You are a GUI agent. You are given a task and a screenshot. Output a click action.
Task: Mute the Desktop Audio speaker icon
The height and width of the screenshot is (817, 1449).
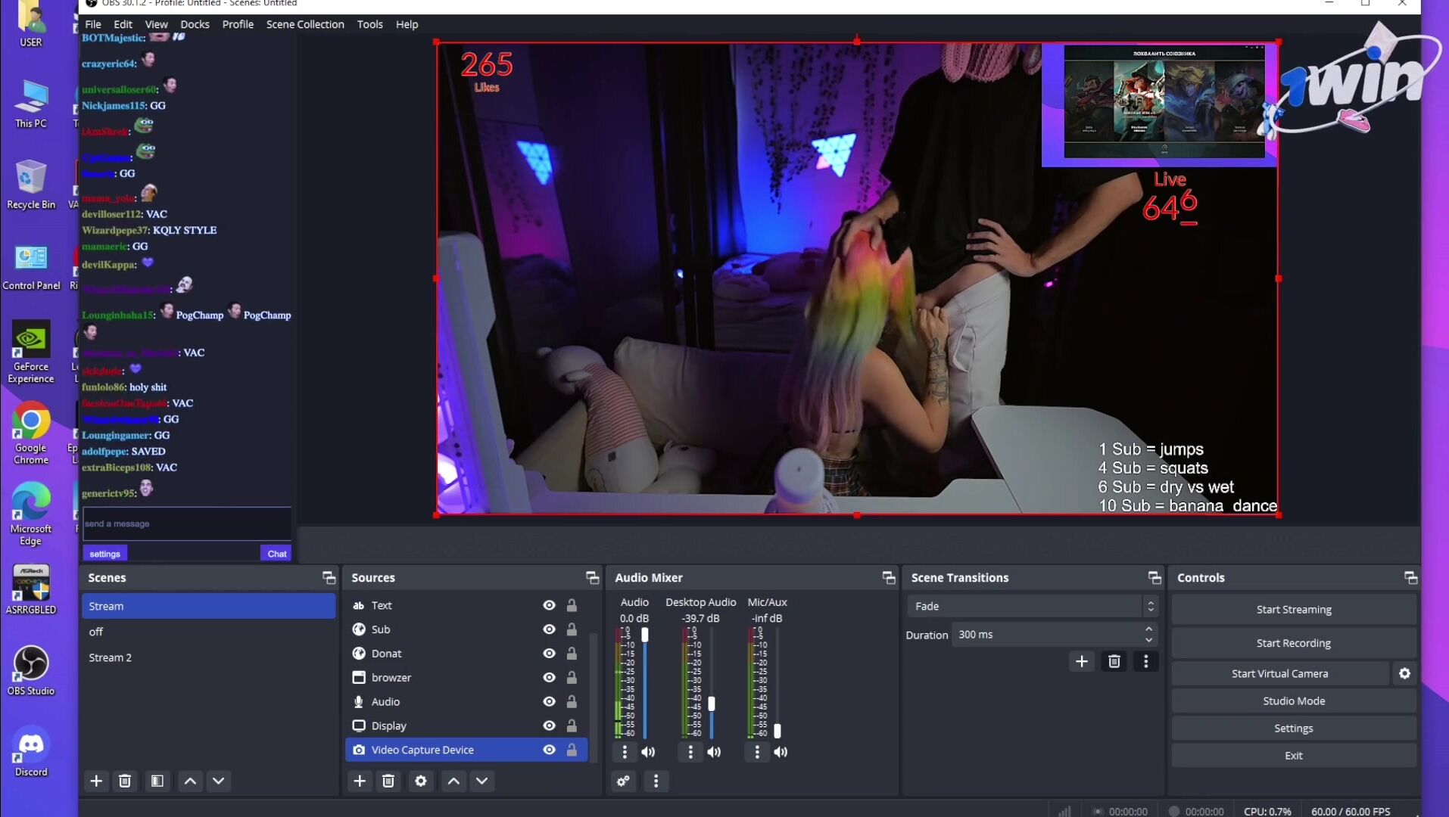(714, 752)
